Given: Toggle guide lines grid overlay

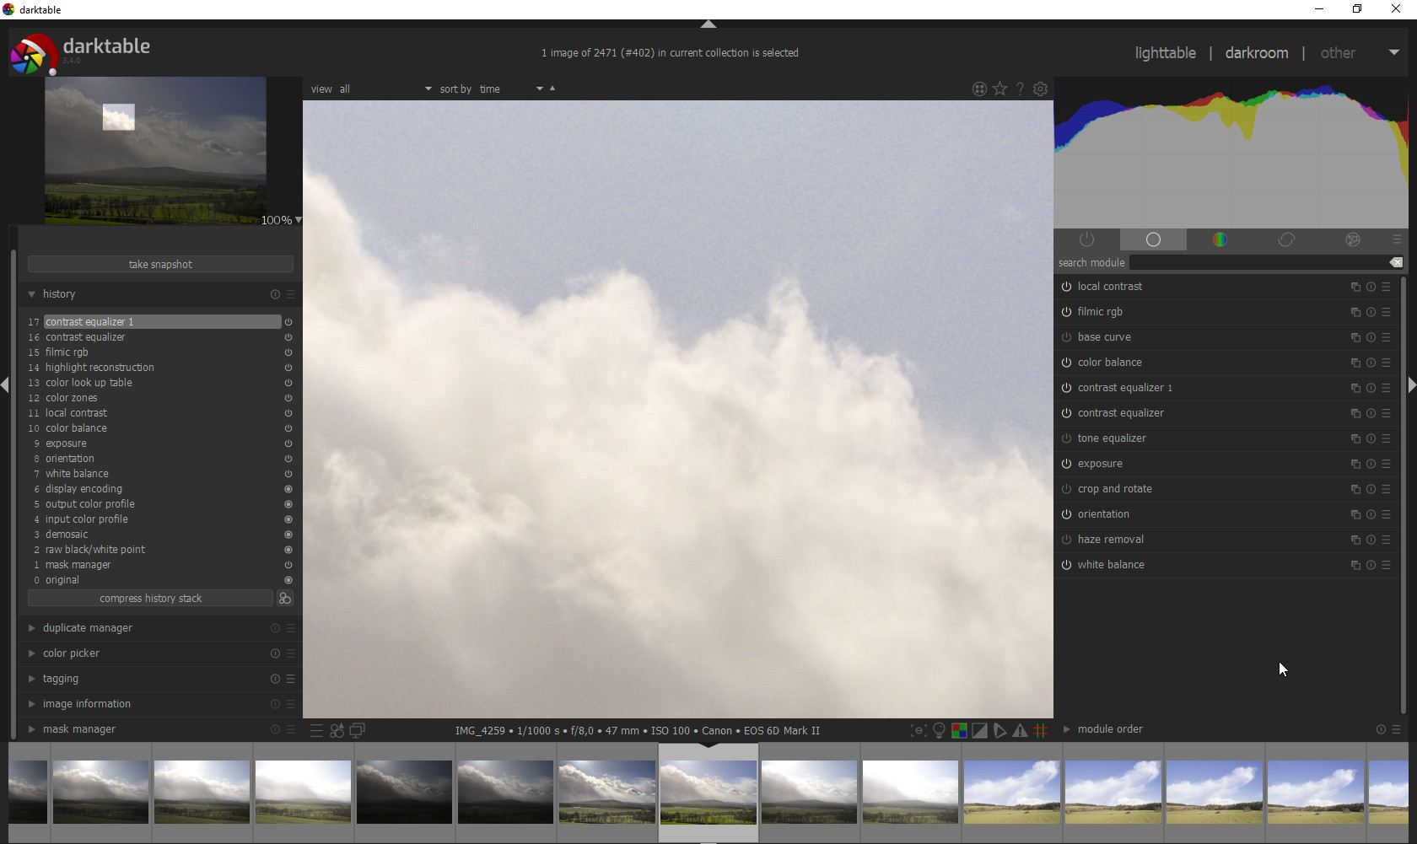Looking at the screenshot, I should [x=1041, y=731].
